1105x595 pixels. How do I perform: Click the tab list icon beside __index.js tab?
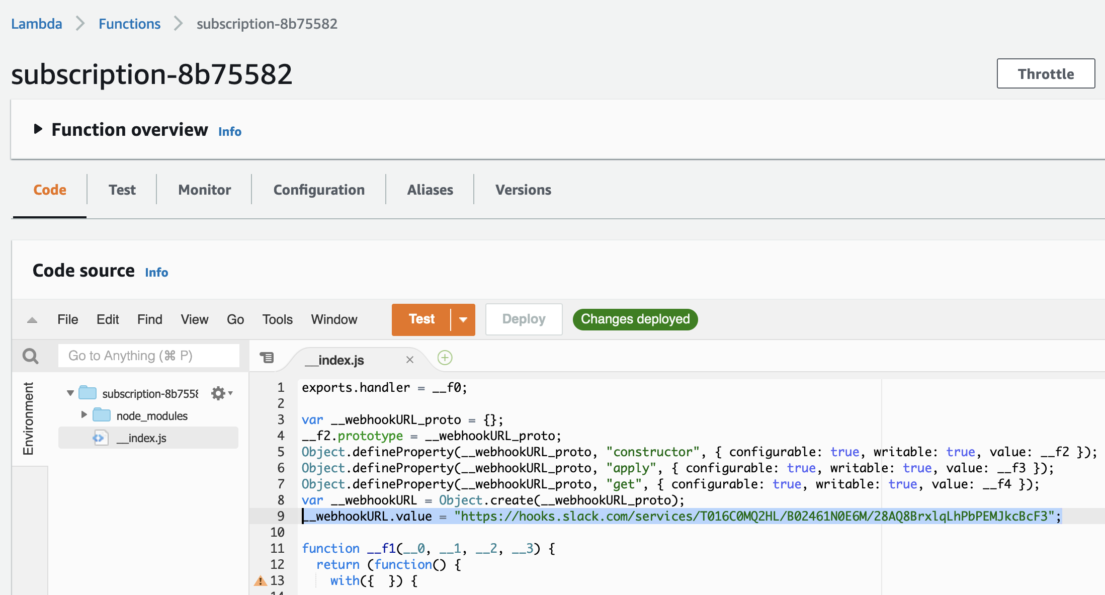pyautogui.click(x=267, y=358)
